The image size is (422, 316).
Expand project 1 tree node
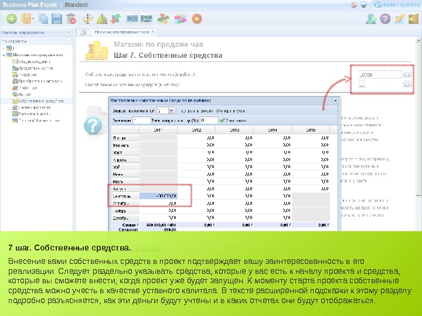click(x=4, y=49)
